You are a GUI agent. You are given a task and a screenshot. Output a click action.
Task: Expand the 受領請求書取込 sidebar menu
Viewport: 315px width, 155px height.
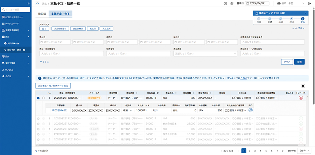point(16,30)
